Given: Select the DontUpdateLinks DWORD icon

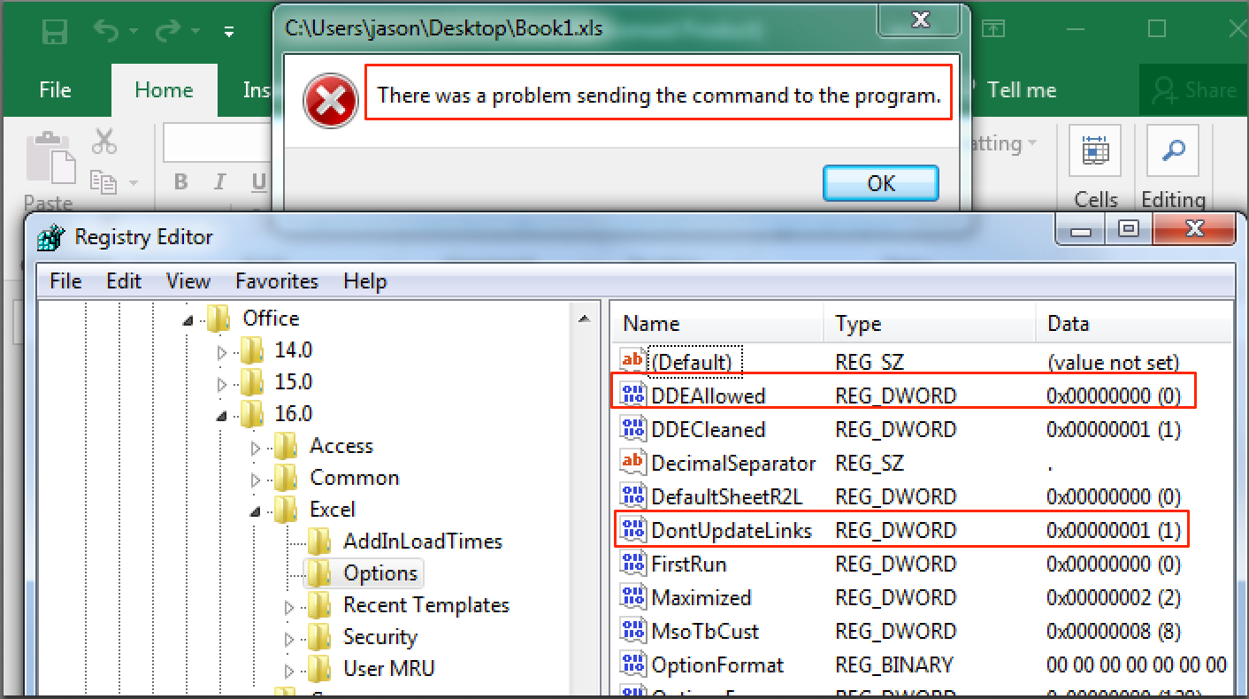Looking at the screenshot, I should pos(632,529).
